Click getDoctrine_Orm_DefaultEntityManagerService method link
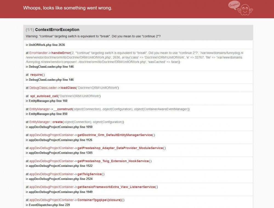 click(115, 135)
